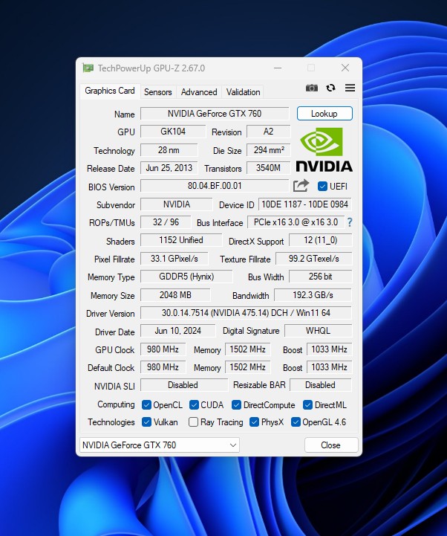Open the Validation tab
Screen dimensions: 447x536
point(243,92)
